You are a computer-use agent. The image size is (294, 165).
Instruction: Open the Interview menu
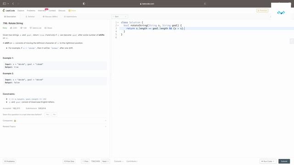42,11
